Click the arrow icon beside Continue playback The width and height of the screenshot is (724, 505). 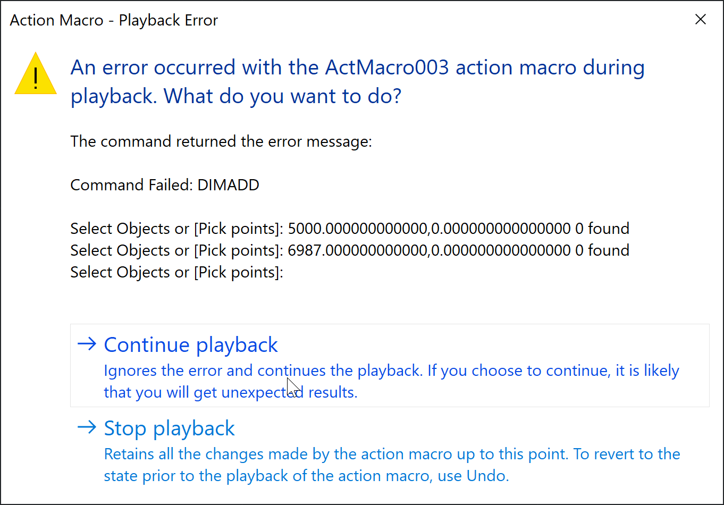tap(86, 344)
